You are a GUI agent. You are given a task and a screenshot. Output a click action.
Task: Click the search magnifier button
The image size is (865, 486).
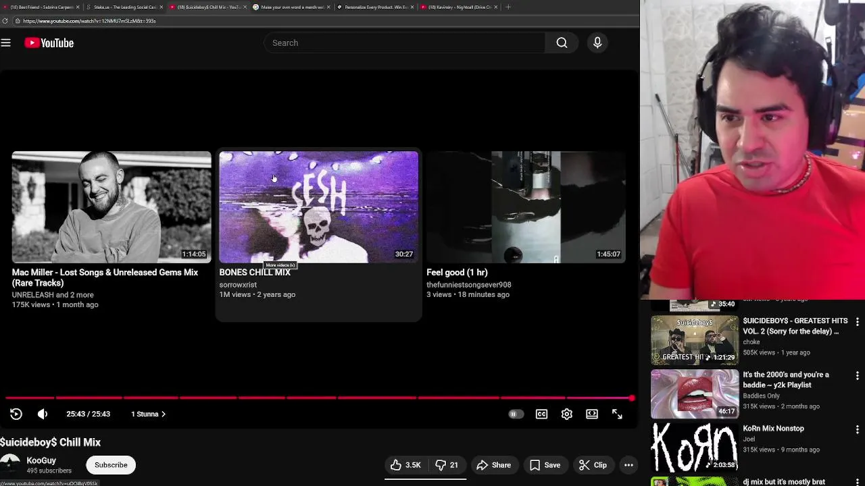click(562, 43)
